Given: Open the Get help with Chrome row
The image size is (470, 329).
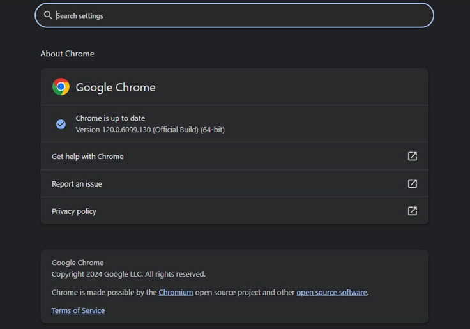Looking at the screenshot, I should click(87, 157).
